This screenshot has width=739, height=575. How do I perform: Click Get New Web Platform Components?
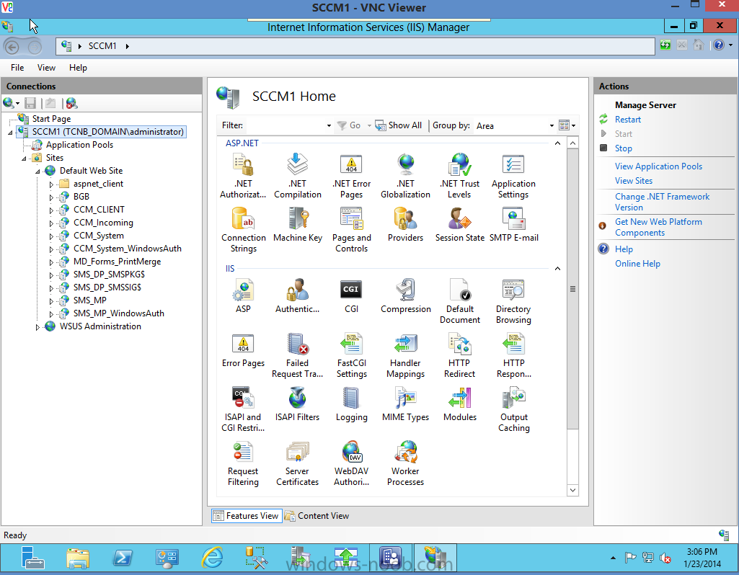tap(658, 227)
